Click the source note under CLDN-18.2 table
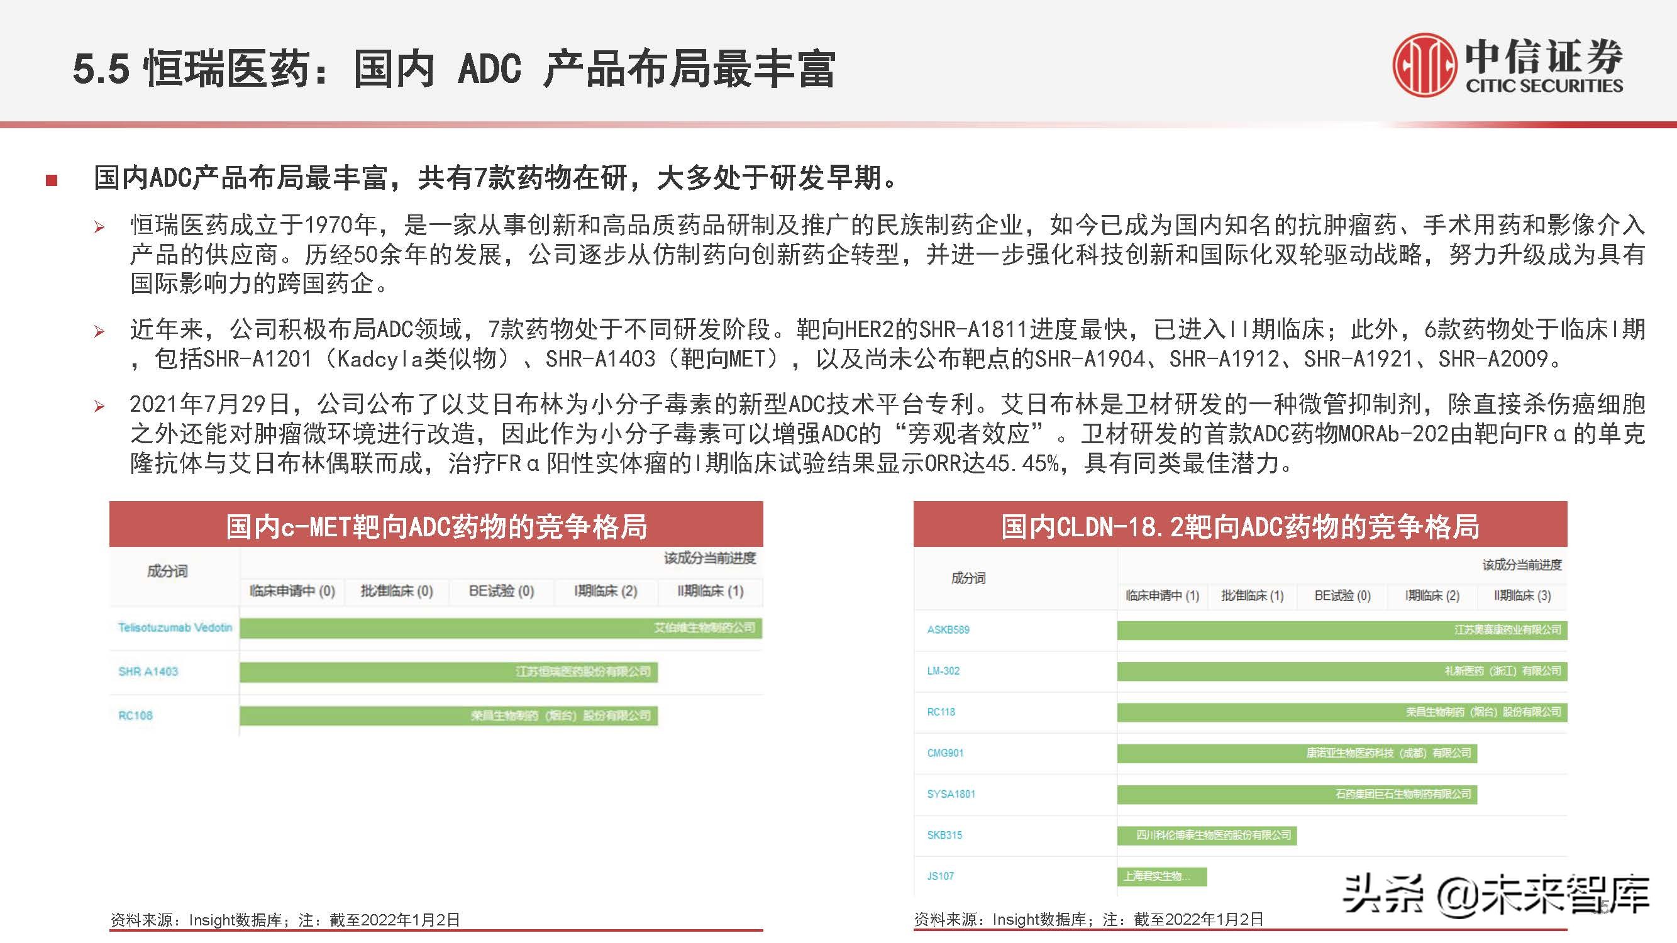1677x943 pixels. [1089, 920]
